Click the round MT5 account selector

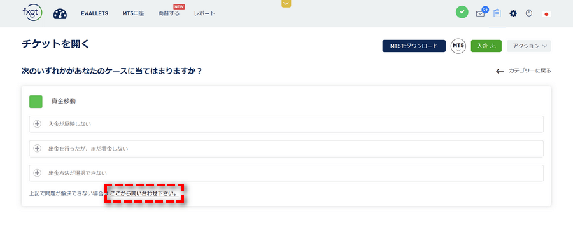(458, 46)
